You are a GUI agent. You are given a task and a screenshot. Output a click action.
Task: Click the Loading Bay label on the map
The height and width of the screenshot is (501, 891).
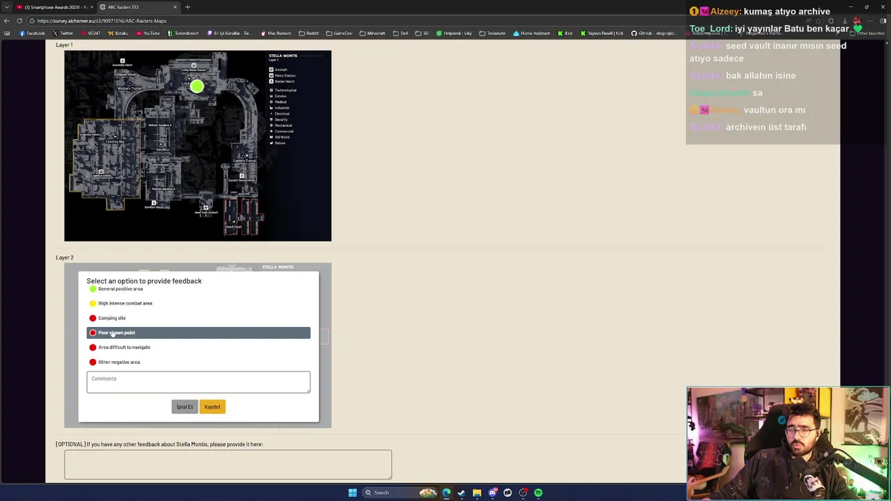click(115, 141)
